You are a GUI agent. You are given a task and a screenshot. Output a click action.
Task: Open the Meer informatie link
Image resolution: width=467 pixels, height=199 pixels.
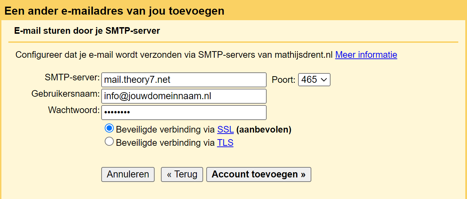click(366, 55)
